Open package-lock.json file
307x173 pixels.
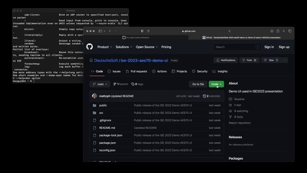click(111, 136)
